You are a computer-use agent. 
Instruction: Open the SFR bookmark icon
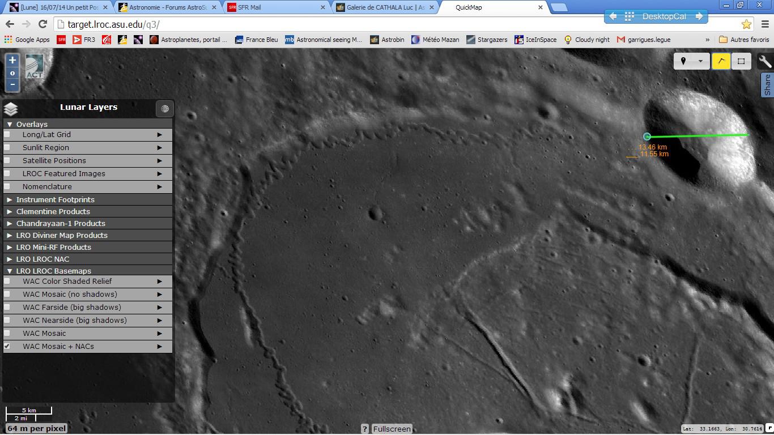click(x=61, y=40)
